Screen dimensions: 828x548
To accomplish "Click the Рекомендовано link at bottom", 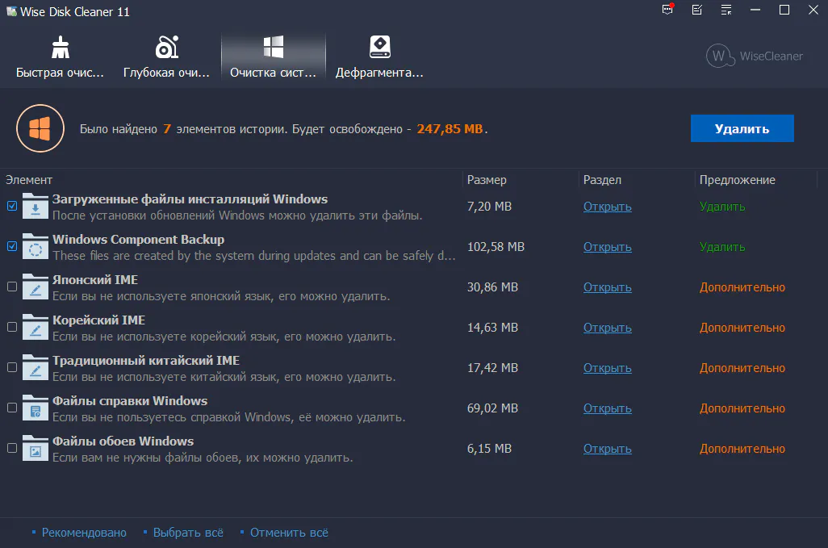I will tap(84, 533).
